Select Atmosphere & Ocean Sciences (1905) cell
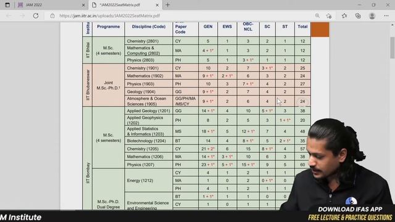 [x=149, y=101]
